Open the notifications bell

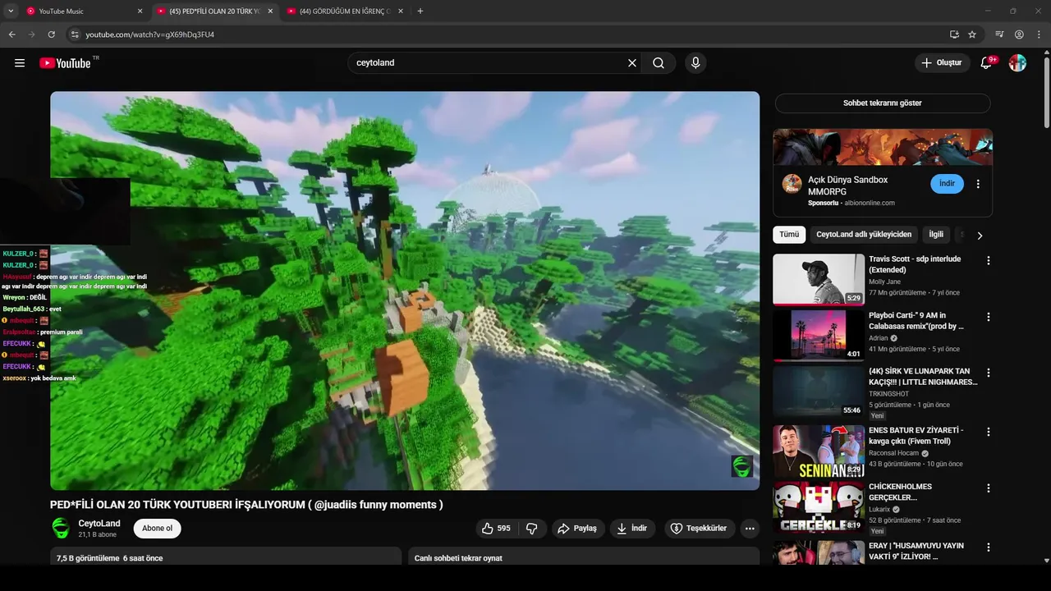point(986,63)
